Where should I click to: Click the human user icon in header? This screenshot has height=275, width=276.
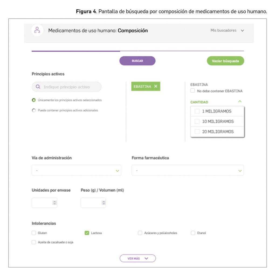(x=37, y=30)
